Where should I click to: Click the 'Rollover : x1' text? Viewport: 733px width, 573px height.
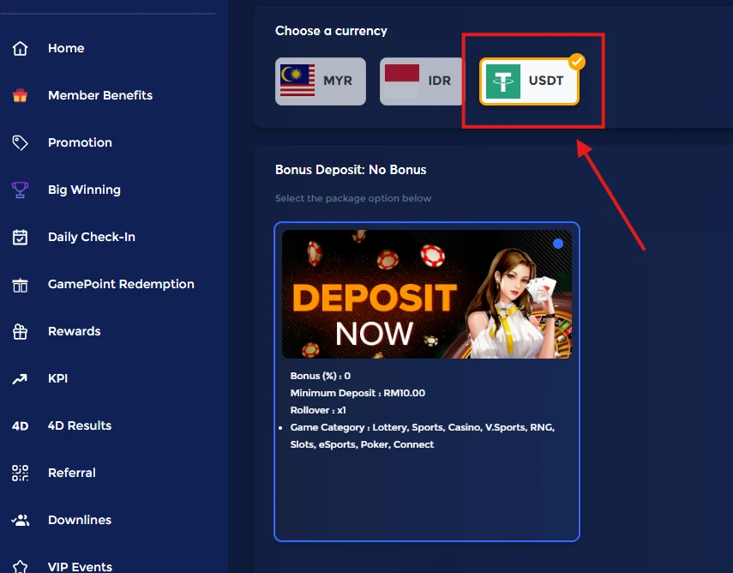click(x=318, y=410)
